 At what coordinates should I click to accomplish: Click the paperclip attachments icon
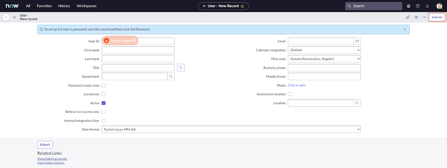(x=408, y=17)
